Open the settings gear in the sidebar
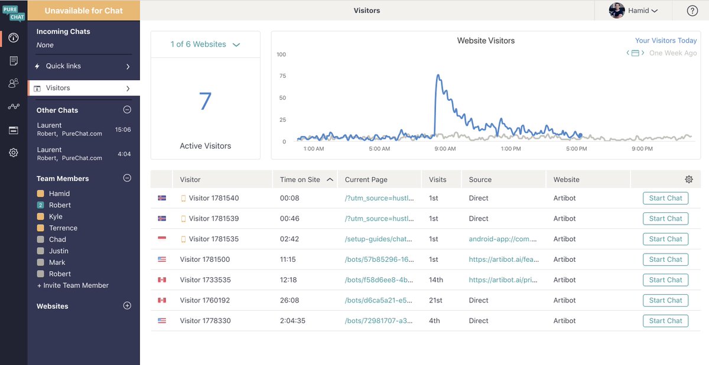The image size is (709, 365). pos(13,152)
